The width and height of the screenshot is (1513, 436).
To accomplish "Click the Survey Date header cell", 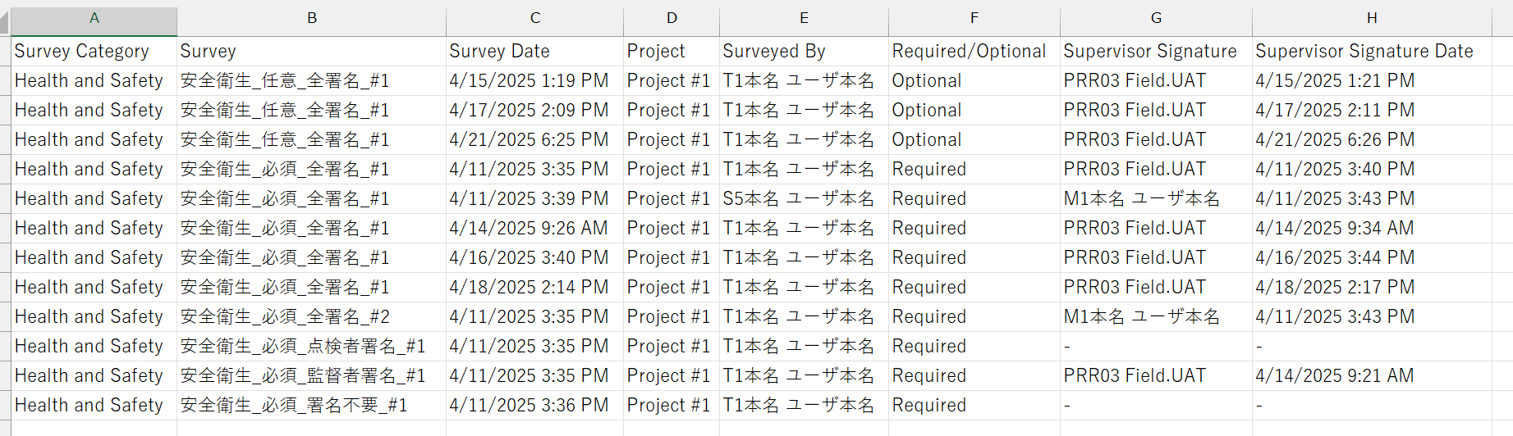I will click(535, 51).
